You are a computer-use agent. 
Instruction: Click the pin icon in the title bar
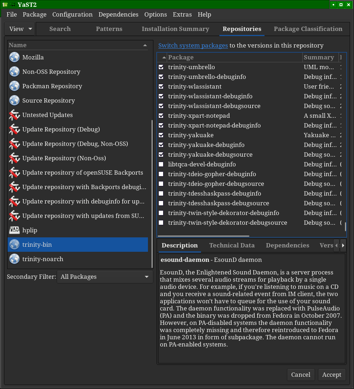12,4
